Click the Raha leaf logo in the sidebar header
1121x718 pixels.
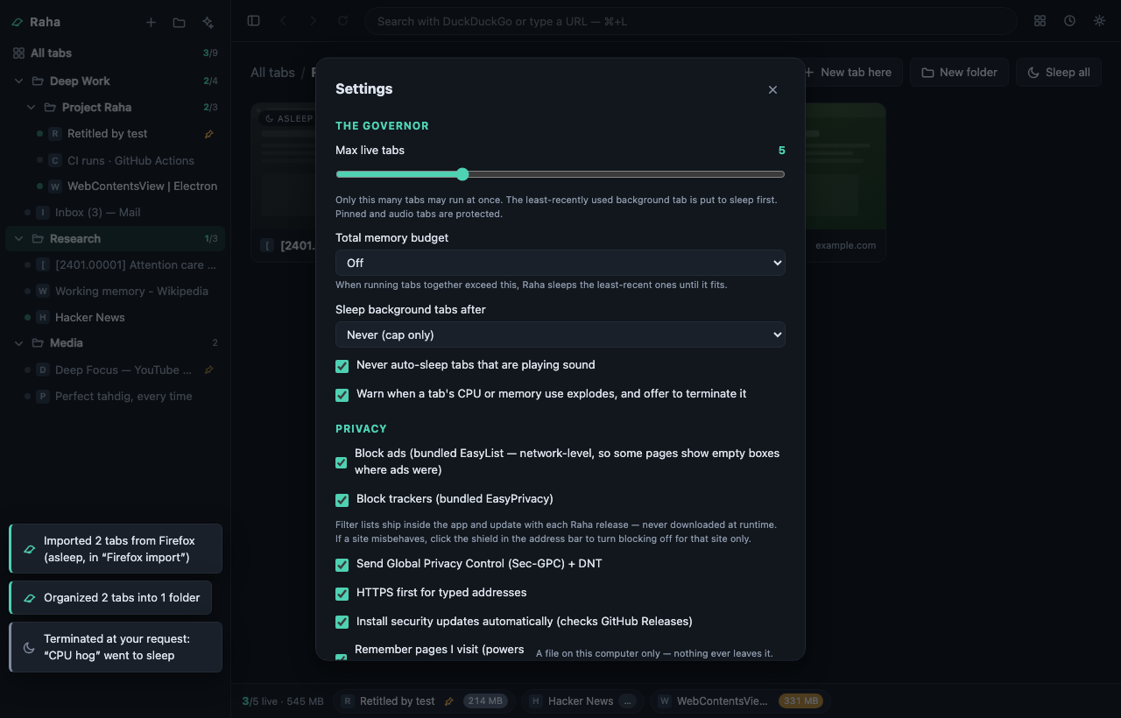pyautogui.click(x=18, y=22)
